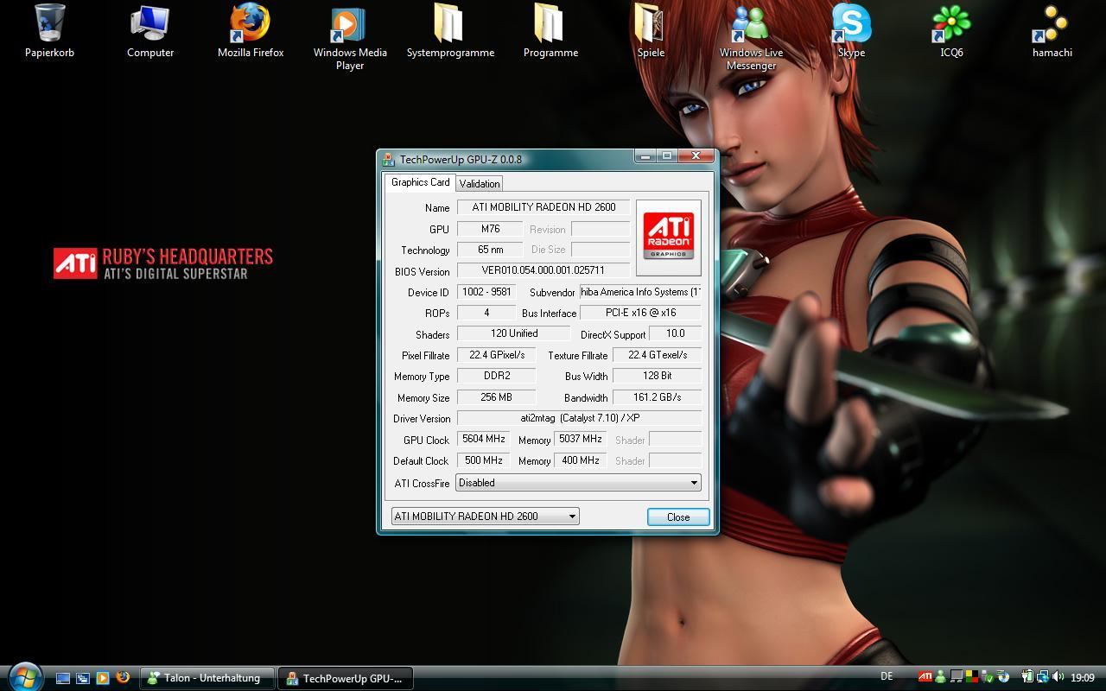Switch to the Graphics Card tab

click(420, 182)
